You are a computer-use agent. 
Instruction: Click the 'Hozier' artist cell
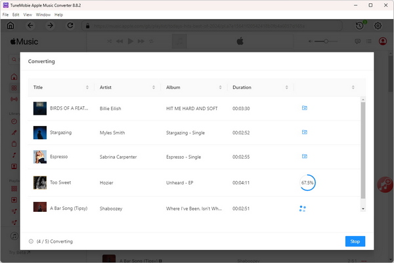[x=106, y=183]
